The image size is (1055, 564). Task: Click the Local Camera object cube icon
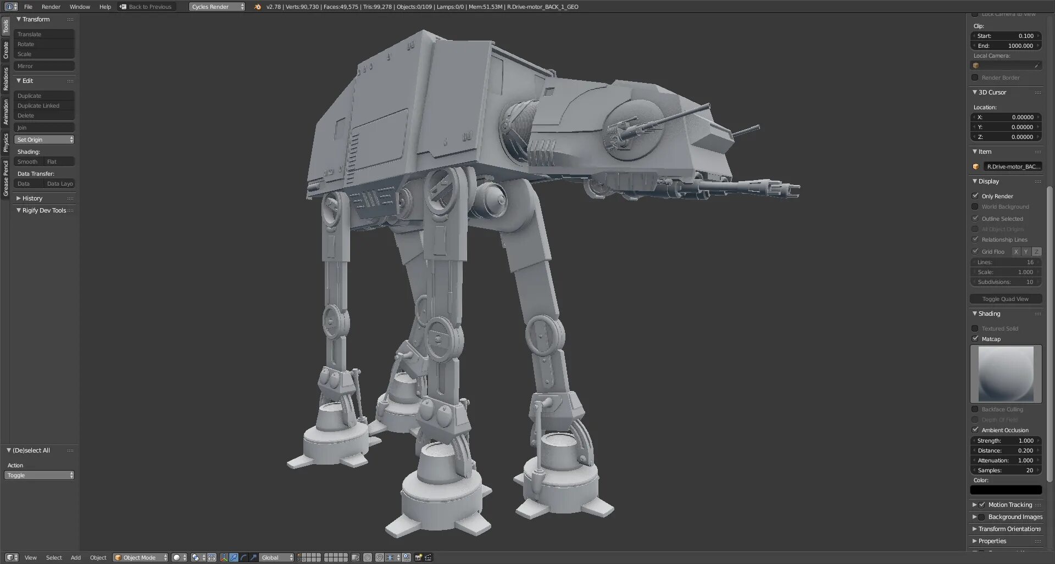click(x=976, y=66)
